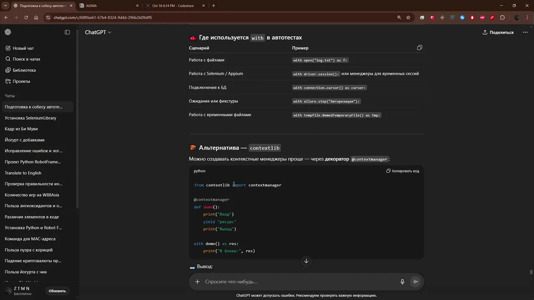Open ChatGPT model selector dropdown
Viewport: 534px width, 300px height.
point(98,32)
